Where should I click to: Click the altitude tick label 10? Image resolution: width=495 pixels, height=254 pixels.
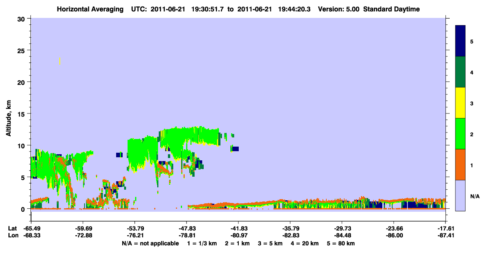(x=22, y=145)
